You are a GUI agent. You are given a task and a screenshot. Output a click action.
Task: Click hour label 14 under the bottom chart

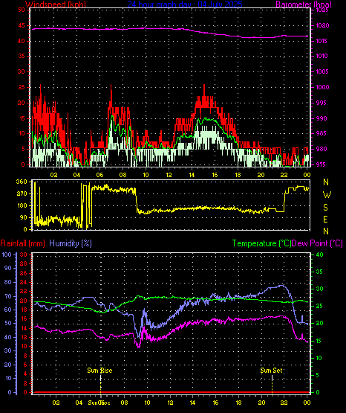click(192, 403)
